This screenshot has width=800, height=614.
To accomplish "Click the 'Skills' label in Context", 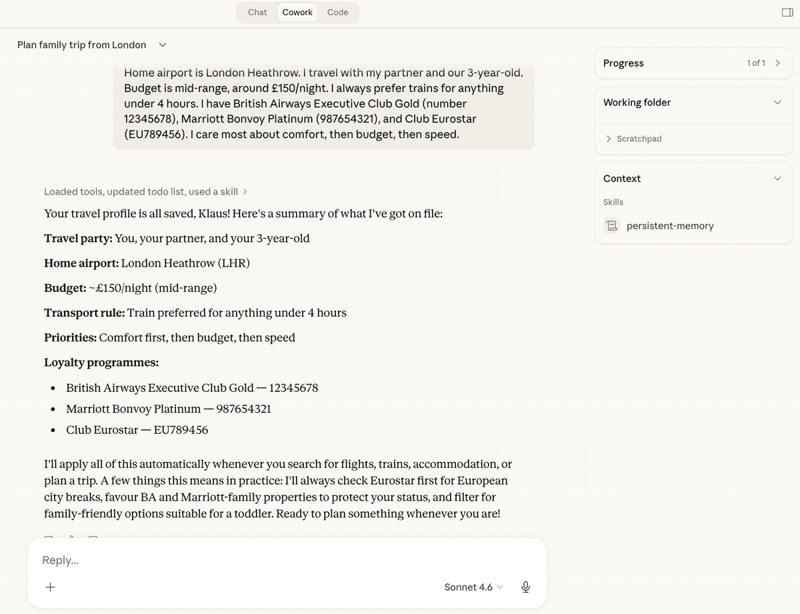I will point(613,202).
